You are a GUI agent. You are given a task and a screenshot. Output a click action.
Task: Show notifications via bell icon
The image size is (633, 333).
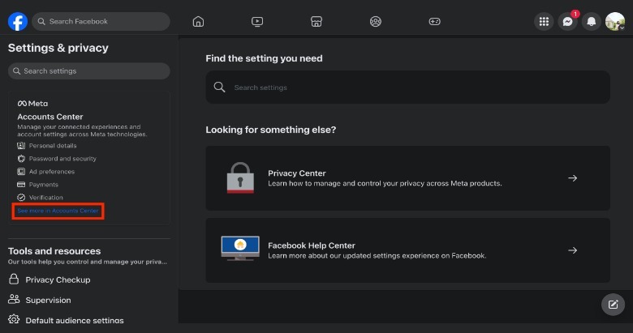[x=592, y=22]
